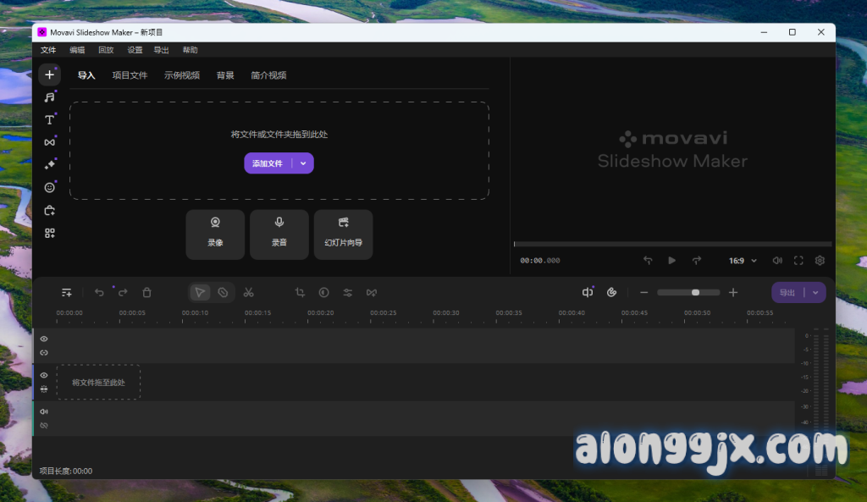Toggle visibility eye on top track
Screen dimensions: 867x502
[x=44, y=339]
